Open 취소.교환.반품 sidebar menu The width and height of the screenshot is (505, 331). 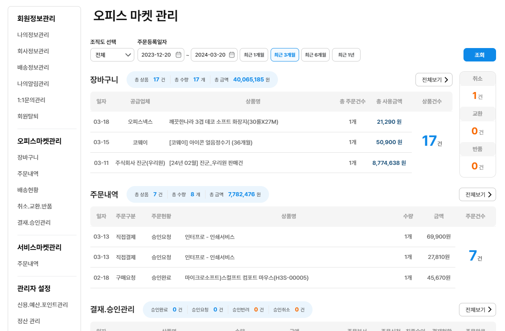[35, 206]
